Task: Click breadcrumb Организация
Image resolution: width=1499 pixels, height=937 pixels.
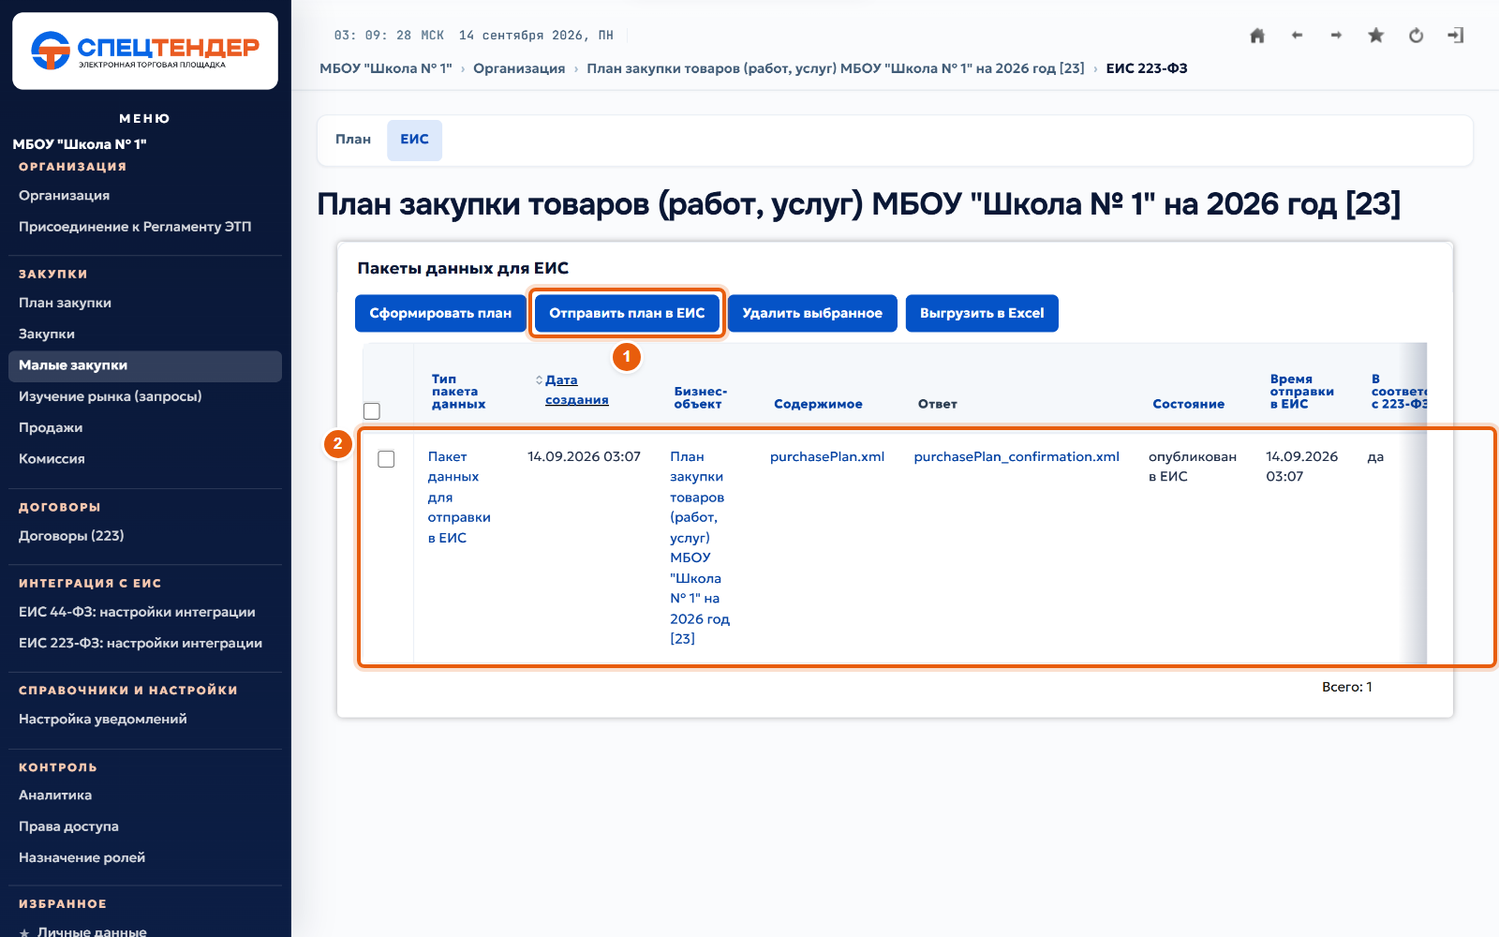Action: click(x=519, y=68)
